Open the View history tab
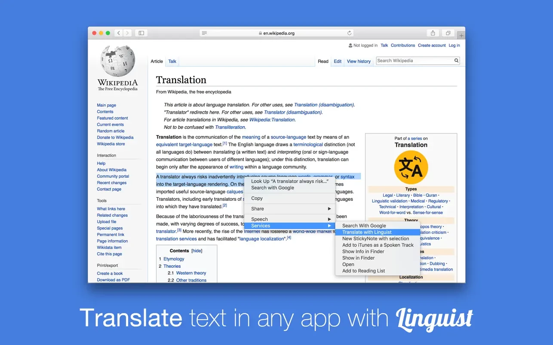This screenshot has height=345, width=553. (359, 61)
